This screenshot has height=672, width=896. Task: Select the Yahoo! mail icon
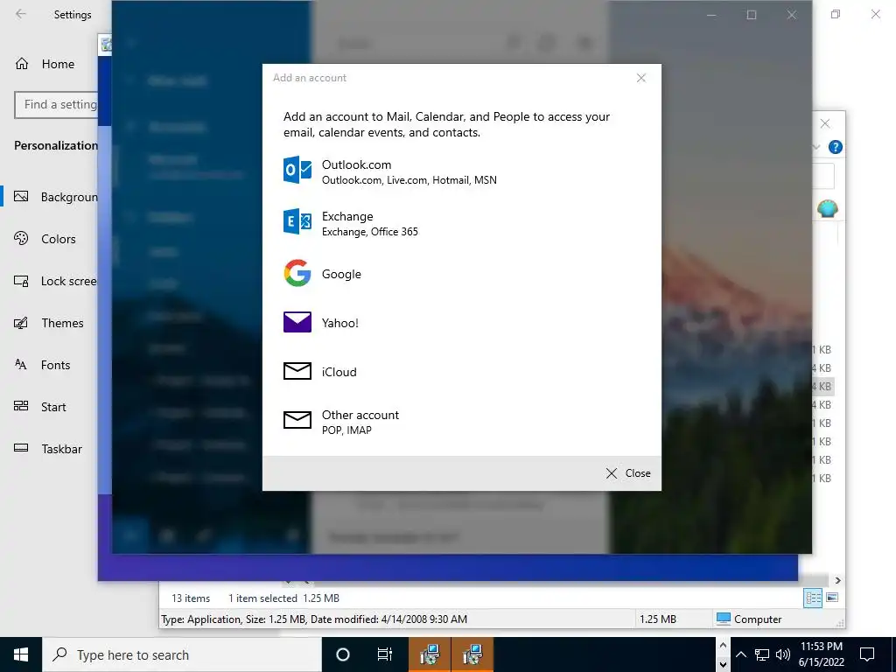coord(297,322)
